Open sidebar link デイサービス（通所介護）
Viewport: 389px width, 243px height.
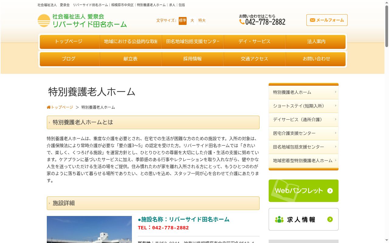304,120
